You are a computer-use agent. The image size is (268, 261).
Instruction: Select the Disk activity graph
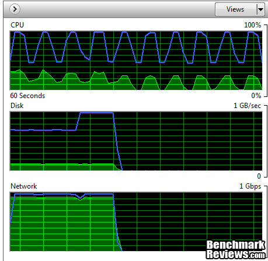136,141
